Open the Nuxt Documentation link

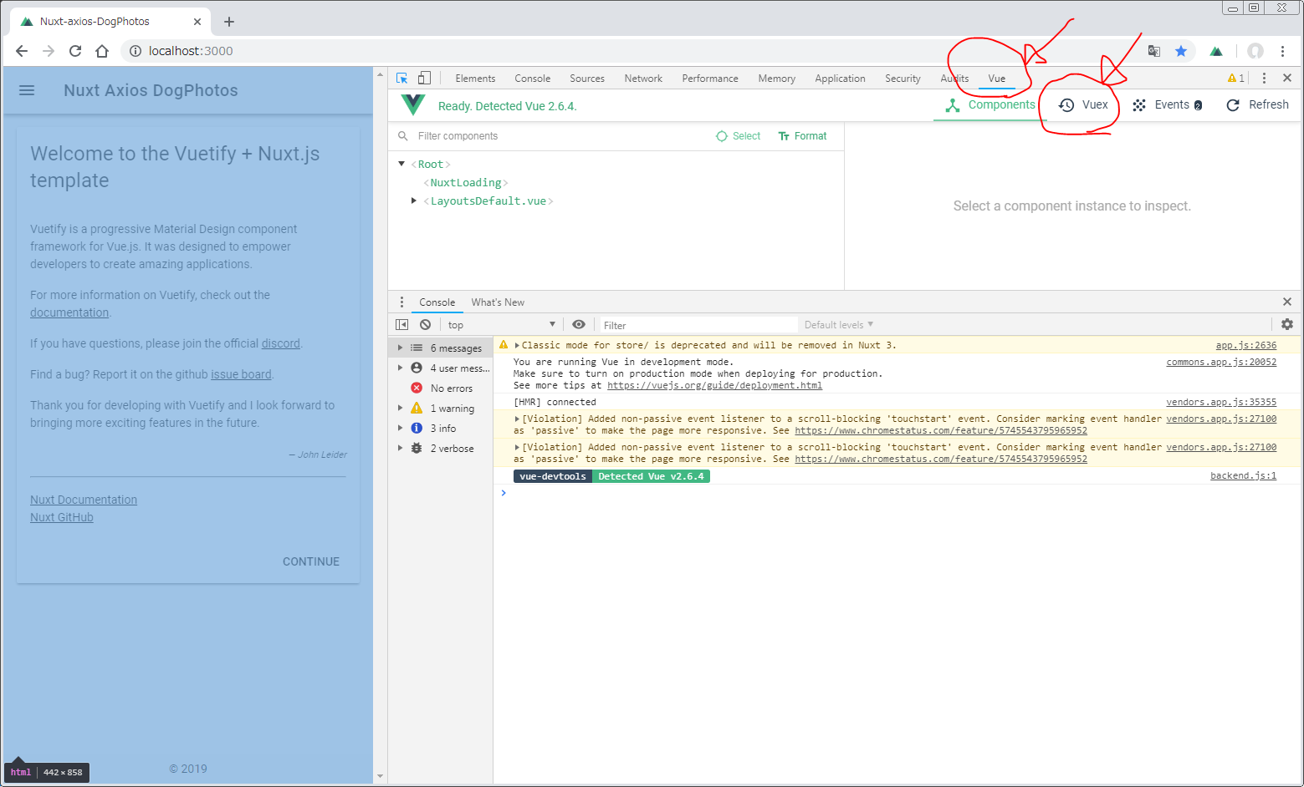point(84,500)
